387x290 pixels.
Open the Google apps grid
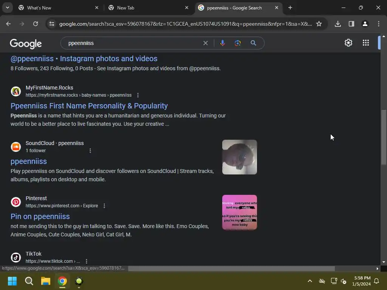[x=366, y=43]
